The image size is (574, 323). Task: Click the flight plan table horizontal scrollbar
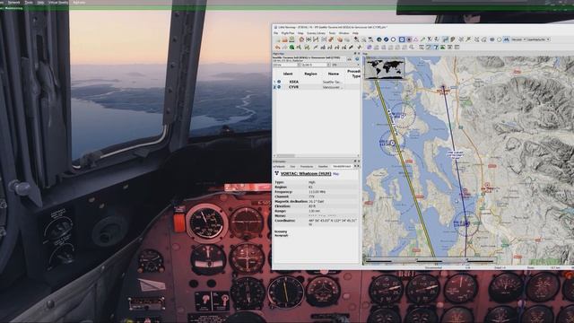tap(317, 155)
